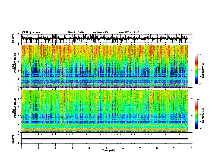Click time axis tick label "3"
Image resolution: width=215 pixels, height=166 pixels.
click(72, 148)
